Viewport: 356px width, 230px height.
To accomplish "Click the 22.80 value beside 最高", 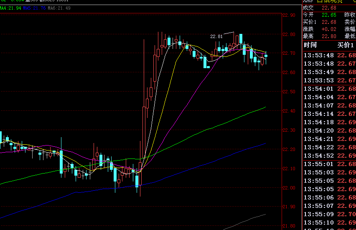I will click(x=329, y=36).
